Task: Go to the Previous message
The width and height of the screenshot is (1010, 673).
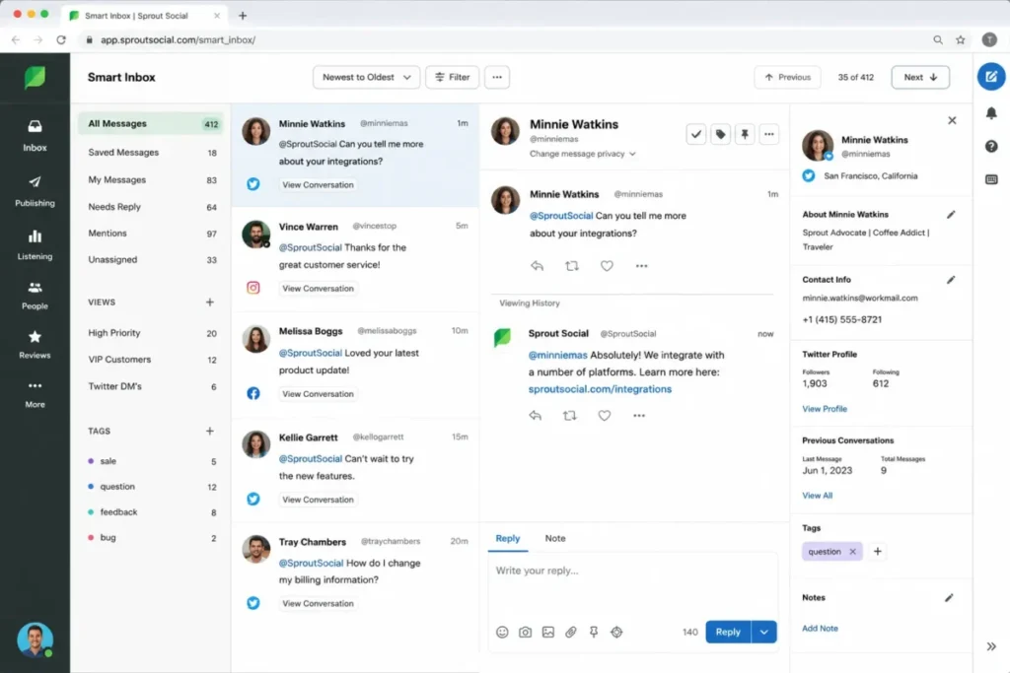Action: [787, 77]
